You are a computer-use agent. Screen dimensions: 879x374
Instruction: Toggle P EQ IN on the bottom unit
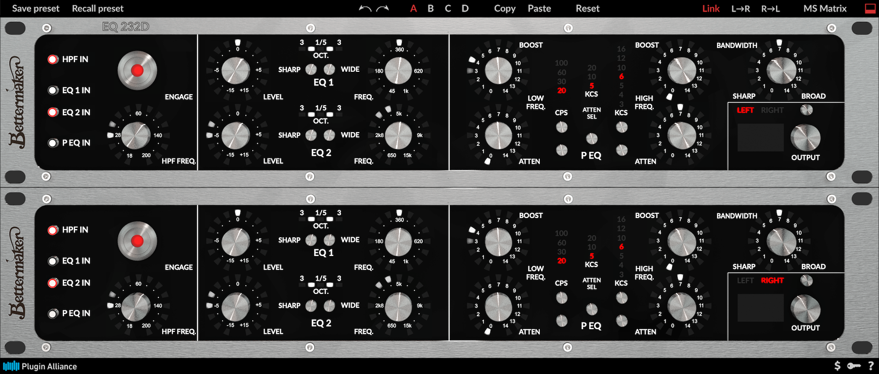point(53,314)
